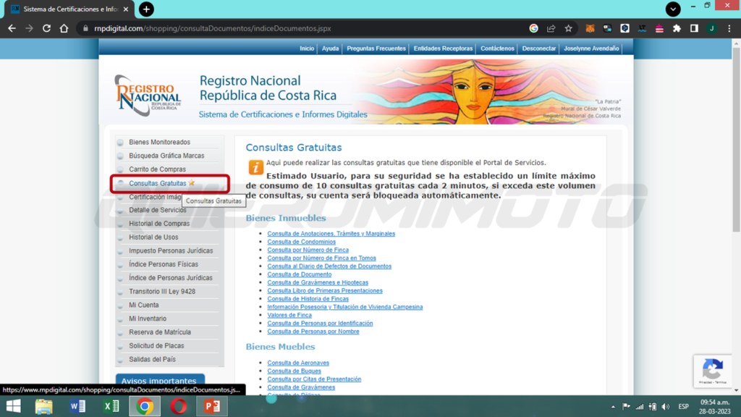Click the Google icon in address bar
Image resolution: width=741 pixels, height=417 pixels.
533,28
